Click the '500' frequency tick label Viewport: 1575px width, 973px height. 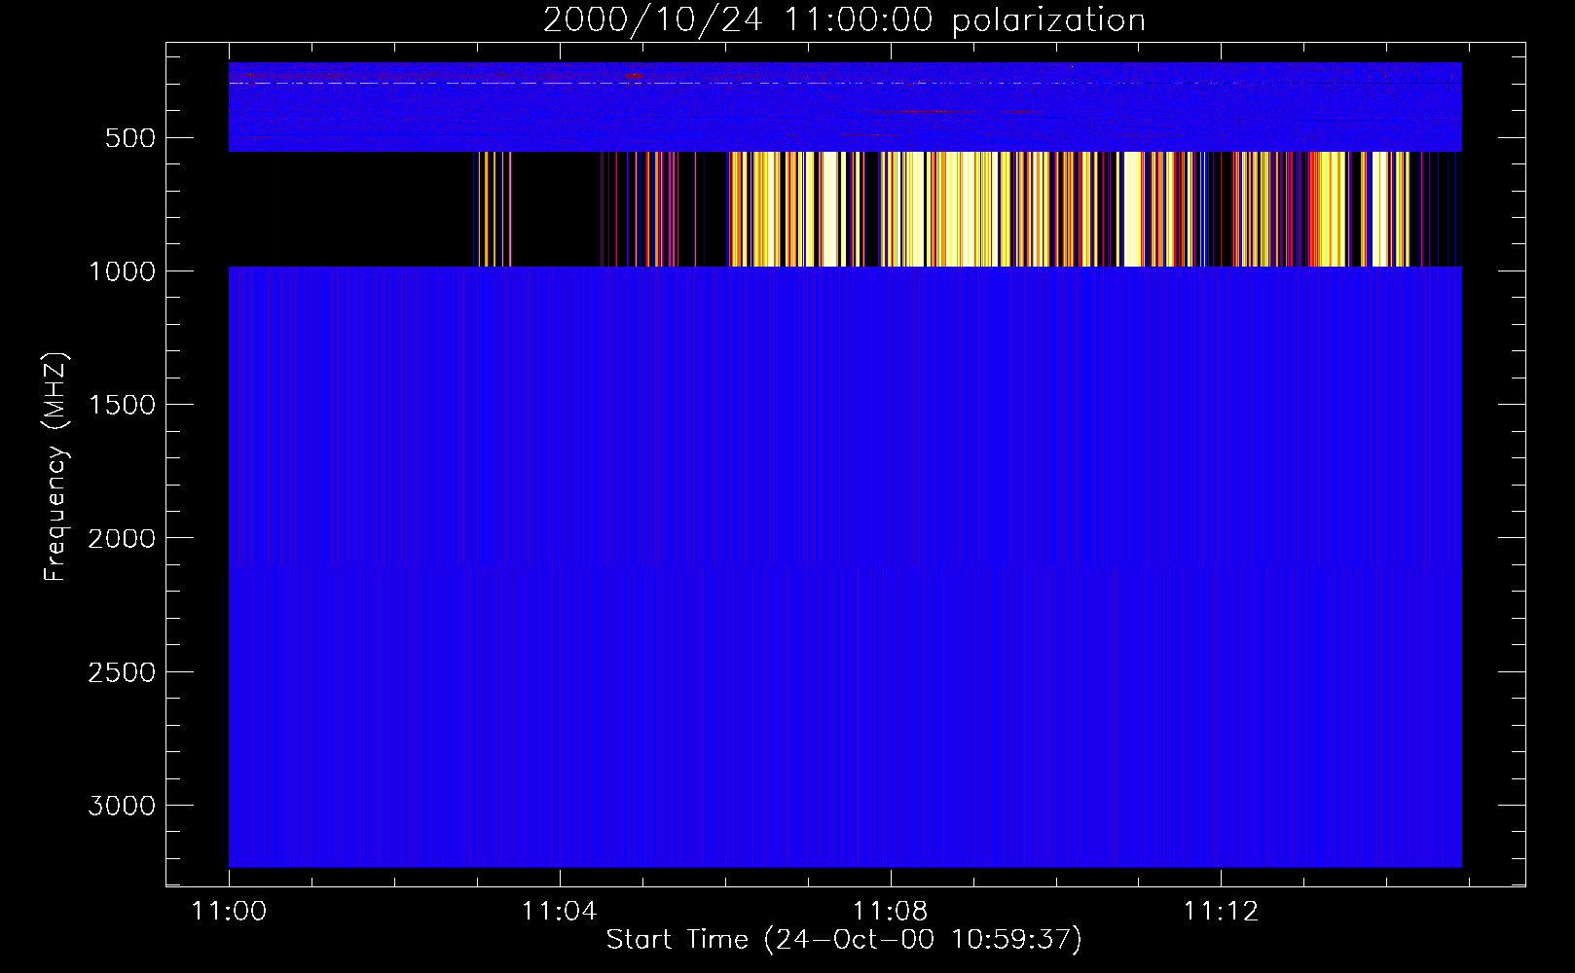click(130, 138)
